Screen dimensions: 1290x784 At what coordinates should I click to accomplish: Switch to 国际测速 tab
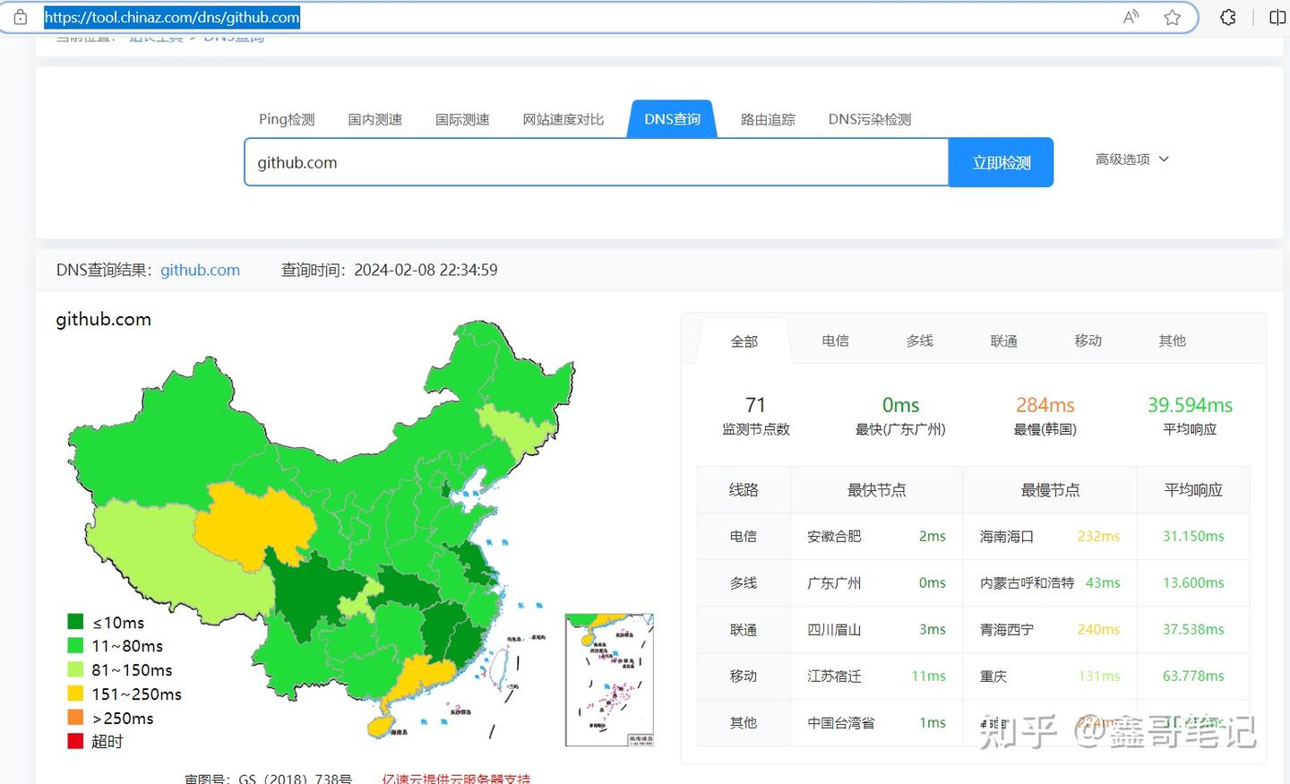[462, 119]
